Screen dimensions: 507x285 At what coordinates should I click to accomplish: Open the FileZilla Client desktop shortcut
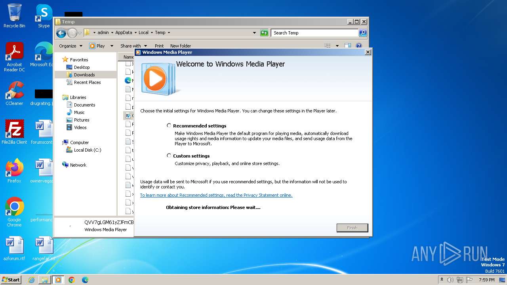14,132
